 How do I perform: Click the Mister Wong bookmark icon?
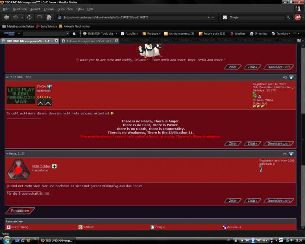[9, 227]
